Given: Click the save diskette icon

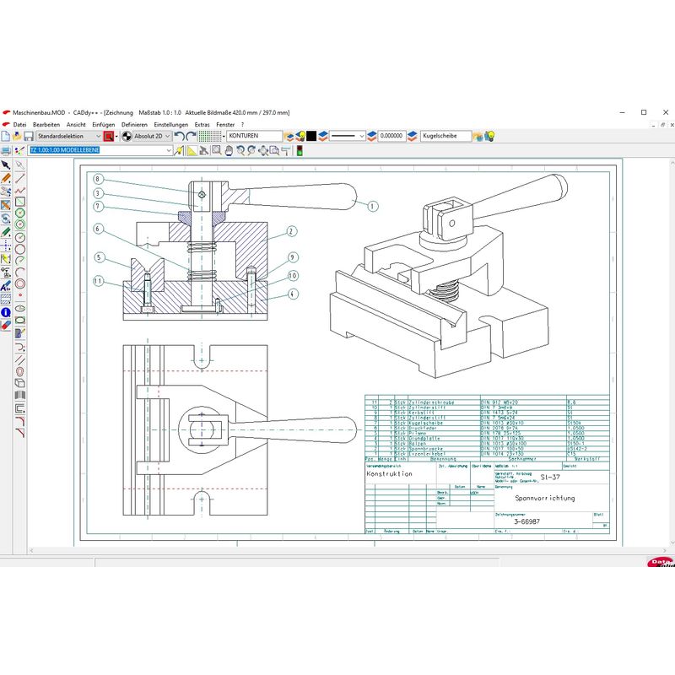Looking at the screenshot, I should pyautogui.click(x=29, y=136).
